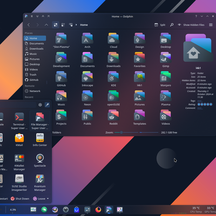The width and height of the screenshot is (216, 216).
Task: Open Discover shopping bag in taskbar
Action: pyautogui.click(x=77, y=210)
